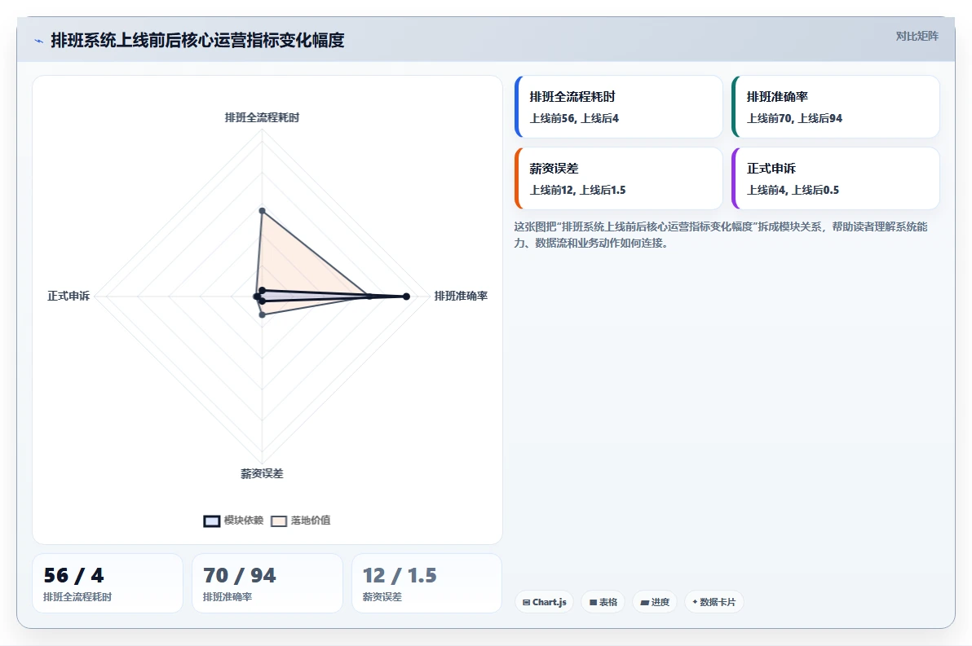
Task: Click the 排班全流程耗时 radar axis label
Action: [x=262, y=117]
